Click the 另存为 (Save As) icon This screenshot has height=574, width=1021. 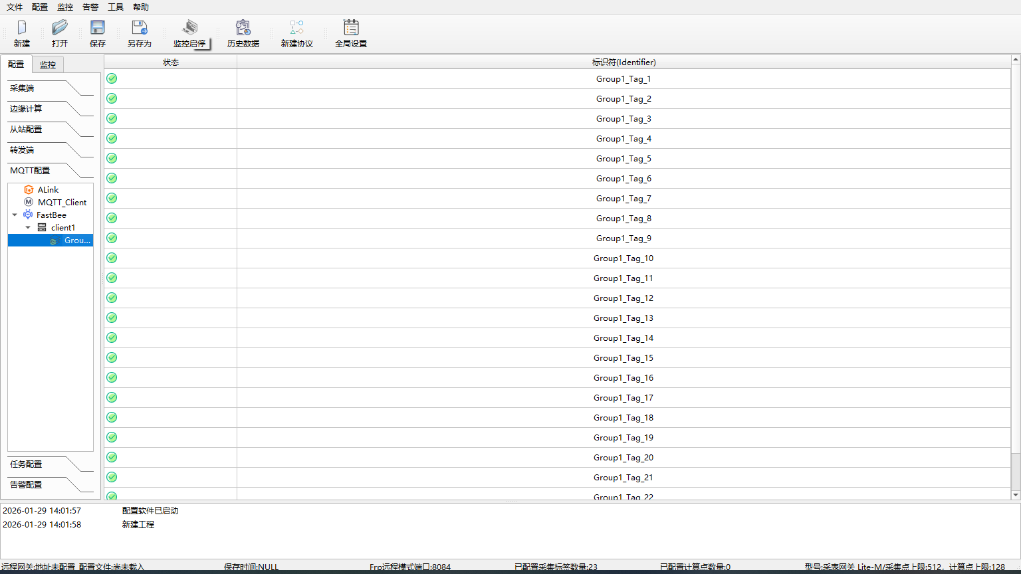(140, 28)
